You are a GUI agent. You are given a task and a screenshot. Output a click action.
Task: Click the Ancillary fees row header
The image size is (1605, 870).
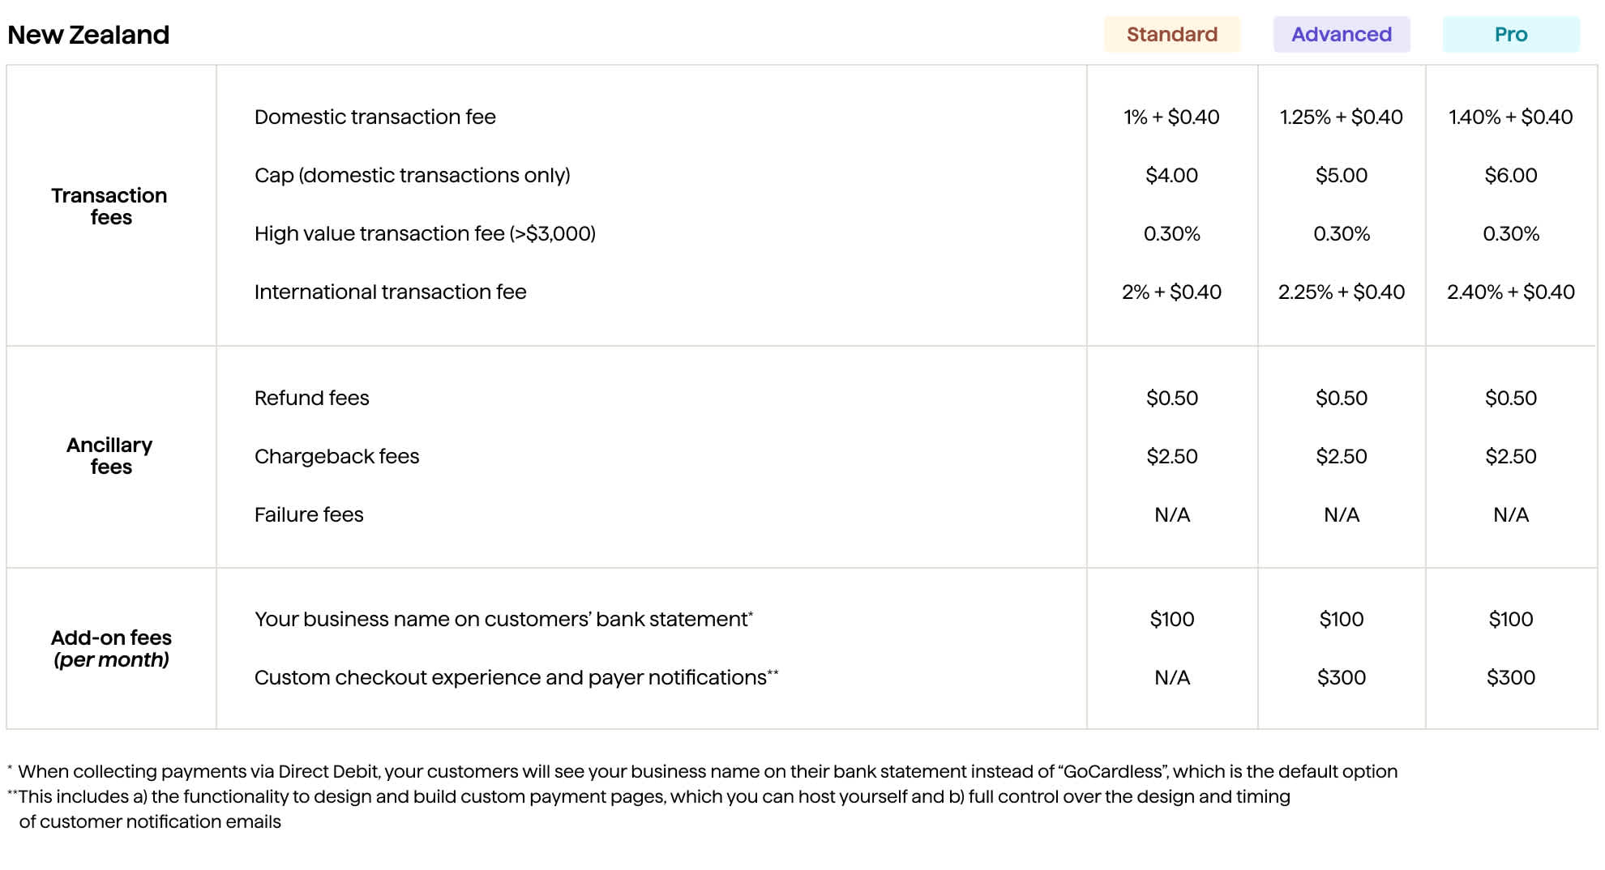(x=109, y=456)
